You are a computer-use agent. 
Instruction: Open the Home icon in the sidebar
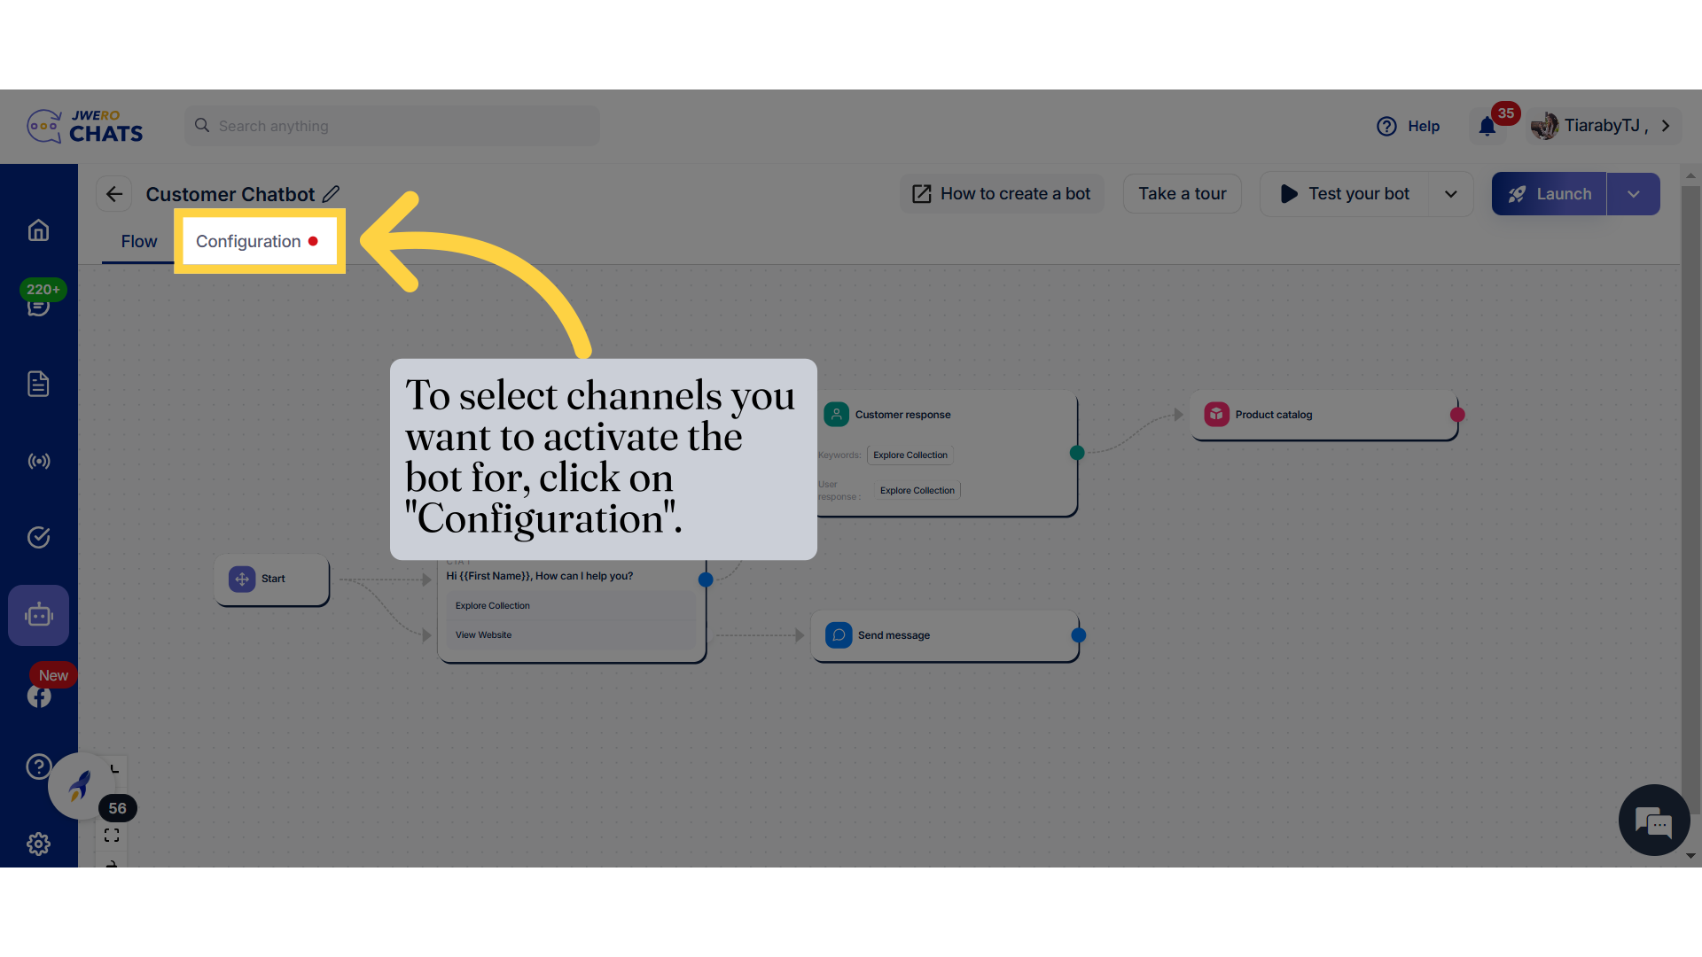tap(38, 230)
